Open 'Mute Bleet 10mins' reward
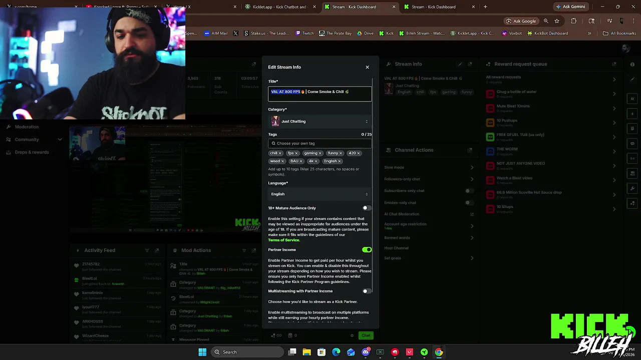The width and height of the screenshot is (641, 360). (x=551, y=108)
